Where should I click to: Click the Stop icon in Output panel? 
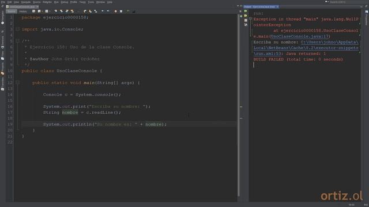click(246, 21)
